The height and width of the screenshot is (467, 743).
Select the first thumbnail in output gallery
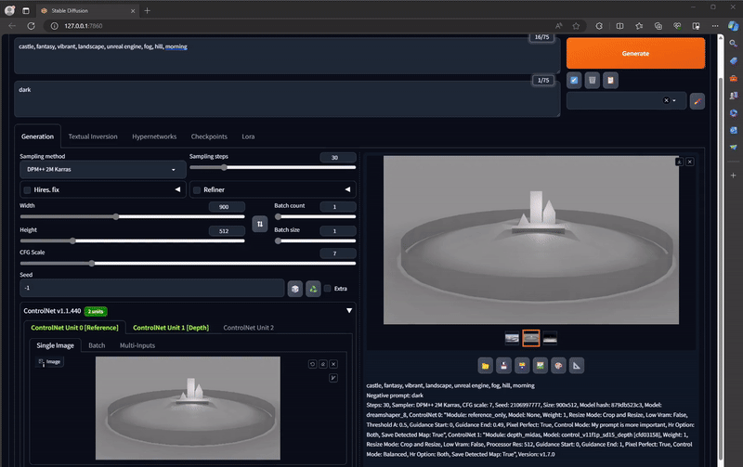click(512, 337)
